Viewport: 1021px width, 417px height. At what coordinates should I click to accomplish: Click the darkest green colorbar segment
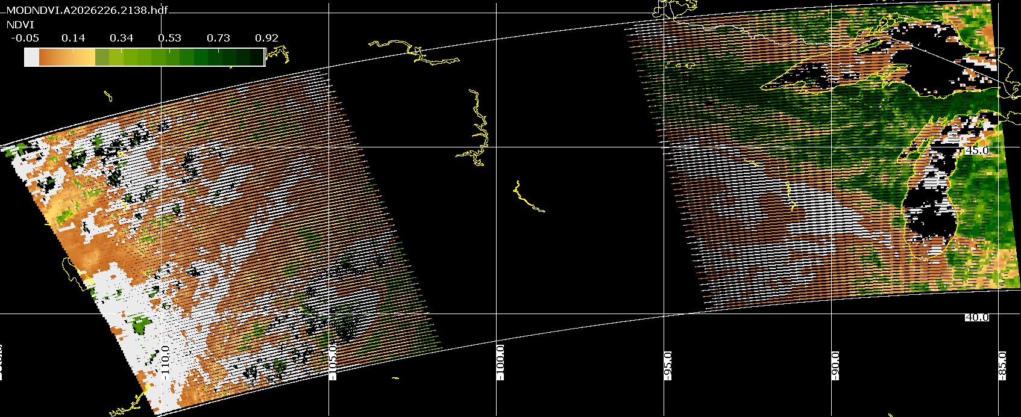pyautogui.click(x=257, y=57)
